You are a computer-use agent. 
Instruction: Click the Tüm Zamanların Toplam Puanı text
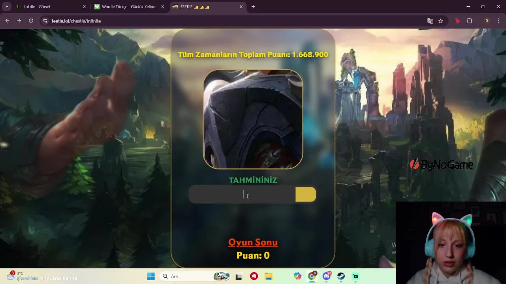(253, 54)
